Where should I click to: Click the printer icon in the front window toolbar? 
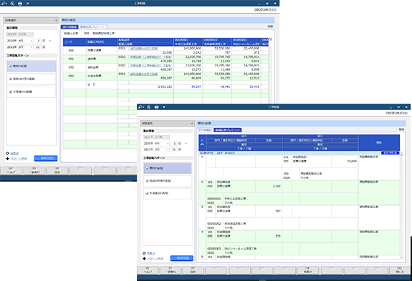157,107
